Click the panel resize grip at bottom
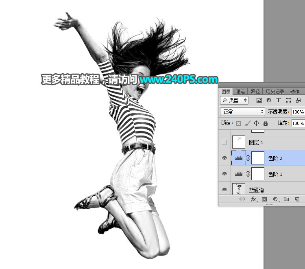Viewport: 305px width, 269px height. pos(270,204)
